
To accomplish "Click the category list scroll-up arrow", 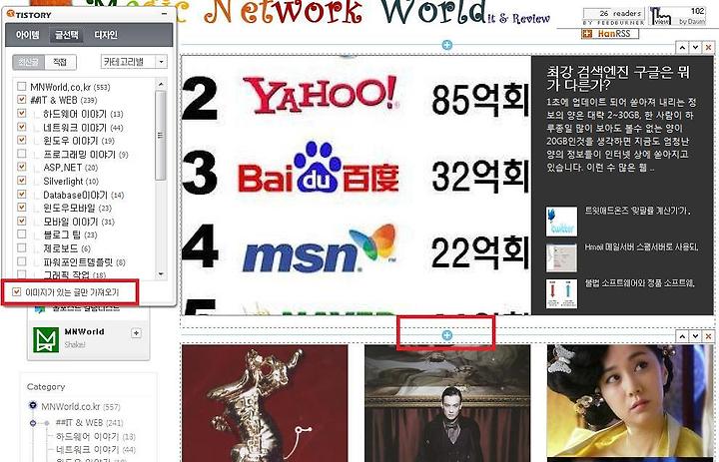I will click(161, 85).
